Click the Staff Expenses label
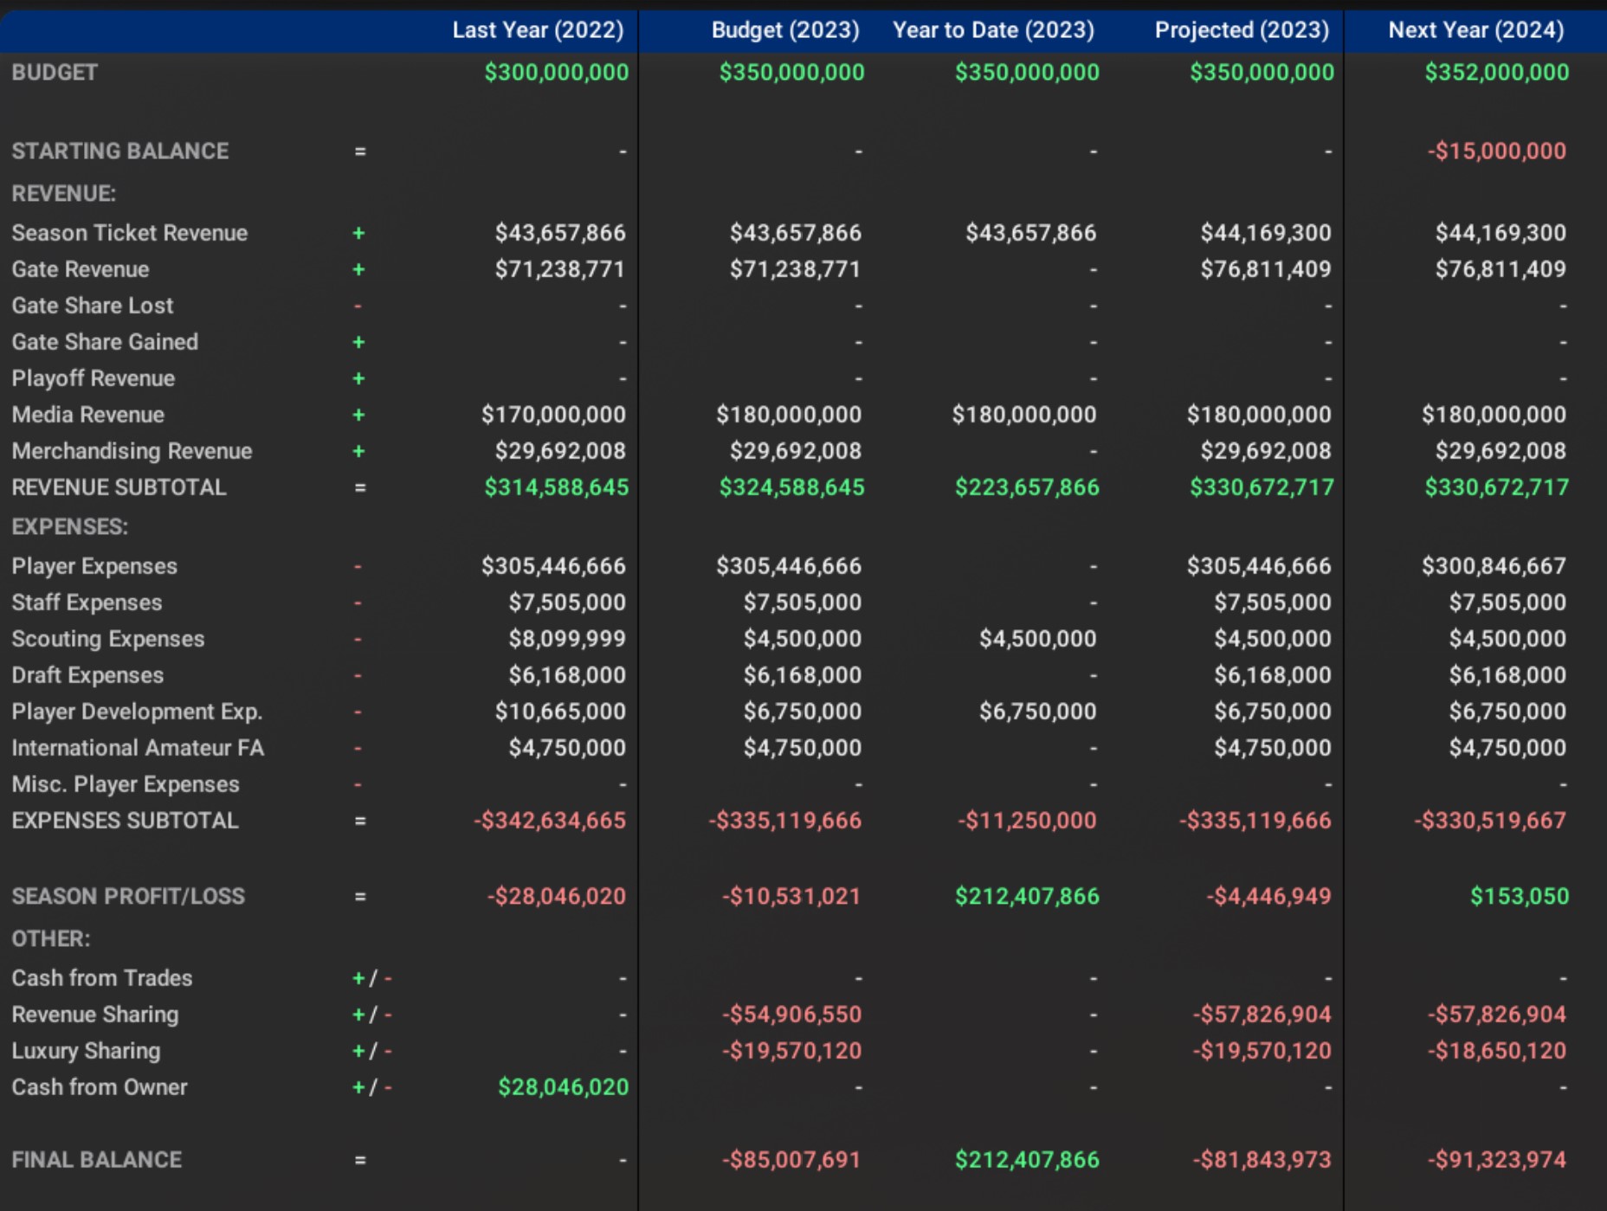Viewport: 1607px width, 1211px height. (x=87, y=602)
